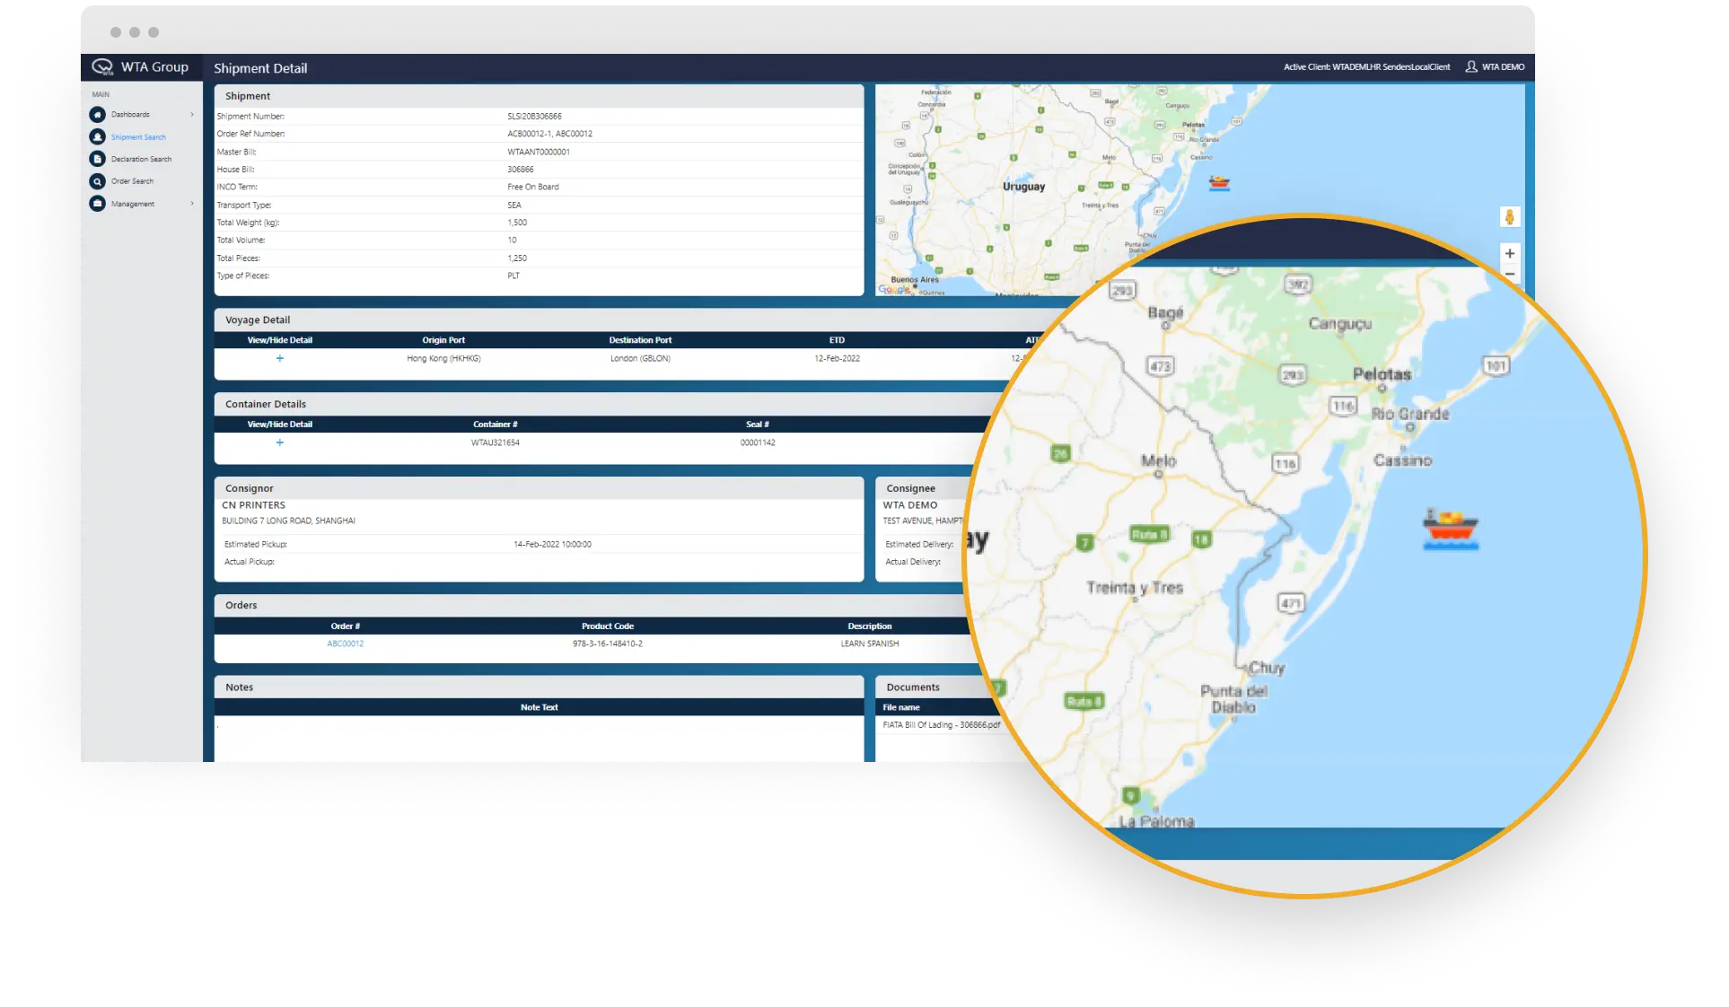Click the Order Search magnifier icon
Screen dimensions: 1729x1007
(x=97, y=181)
